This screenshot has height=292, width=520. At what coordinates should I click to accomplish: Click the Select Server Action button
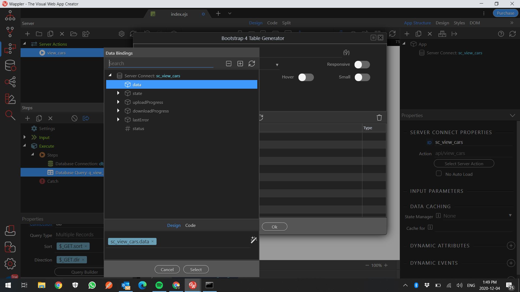[464, 164]
